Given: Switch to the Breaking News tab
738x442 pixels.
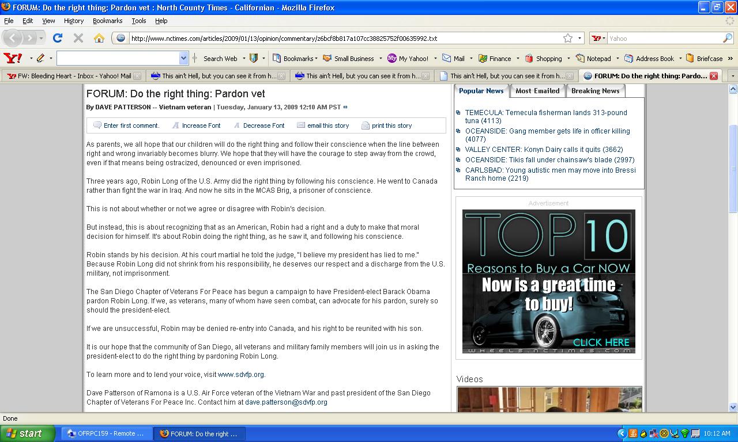Looking at the screenshot, I should click(x=595, y=91).
